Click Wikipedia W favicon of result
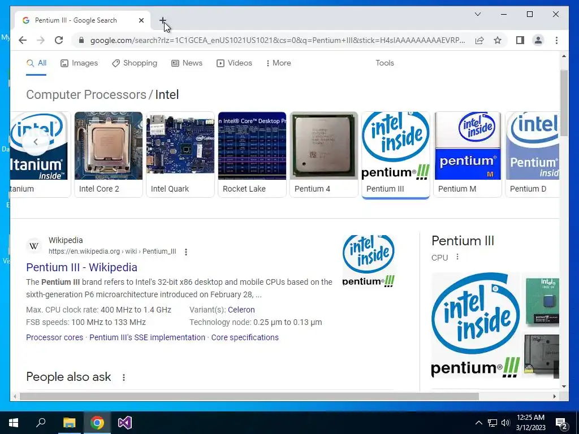Viewport: 579px width, 434px height. pos(34,246)
